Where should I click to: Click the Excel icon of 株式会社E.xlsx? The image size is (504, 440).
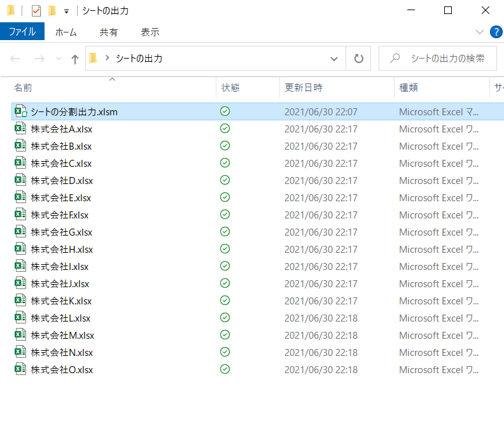coord(20,197)
